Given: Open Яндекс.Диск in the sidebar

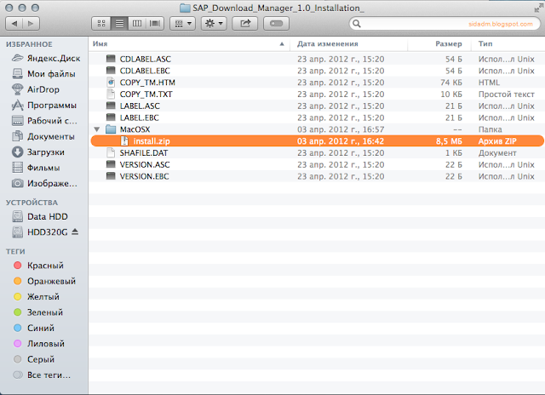Looking at the screenshot, I should click(x=46, y=59).
